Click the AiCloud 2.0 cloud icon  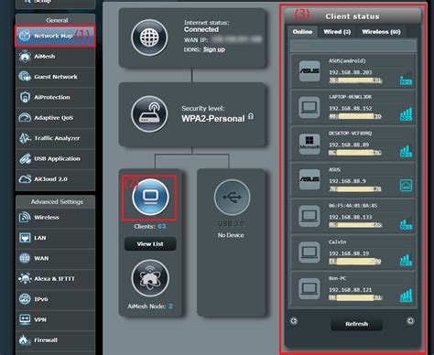25,179
